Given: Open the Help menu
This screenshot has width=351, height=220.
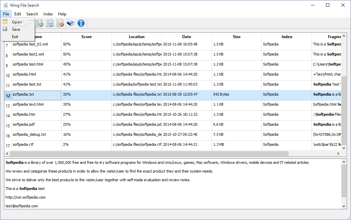Looking at the screenshot, I should (x=62, y=14).
